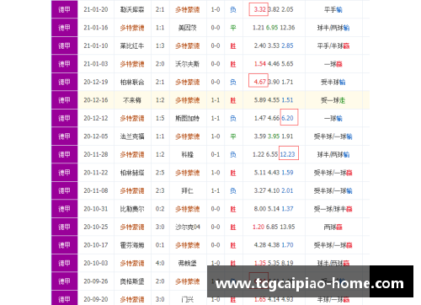Click the handicap cell 受半球输
This screenshot has height=305, width=421.
(333, 82)
